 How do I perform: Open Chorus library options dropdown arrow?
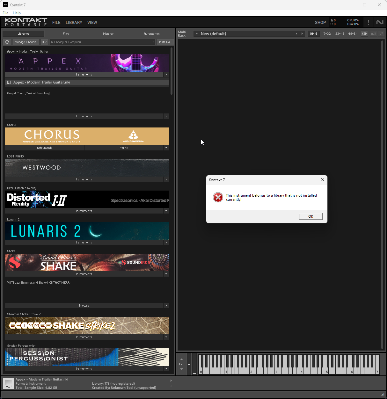click(166, 148)
